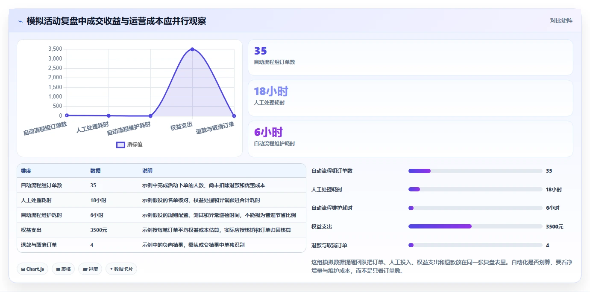Click the last chart data point for 退款与取消订单
This screenshot has width=590, height=292.
coord(234,116)
